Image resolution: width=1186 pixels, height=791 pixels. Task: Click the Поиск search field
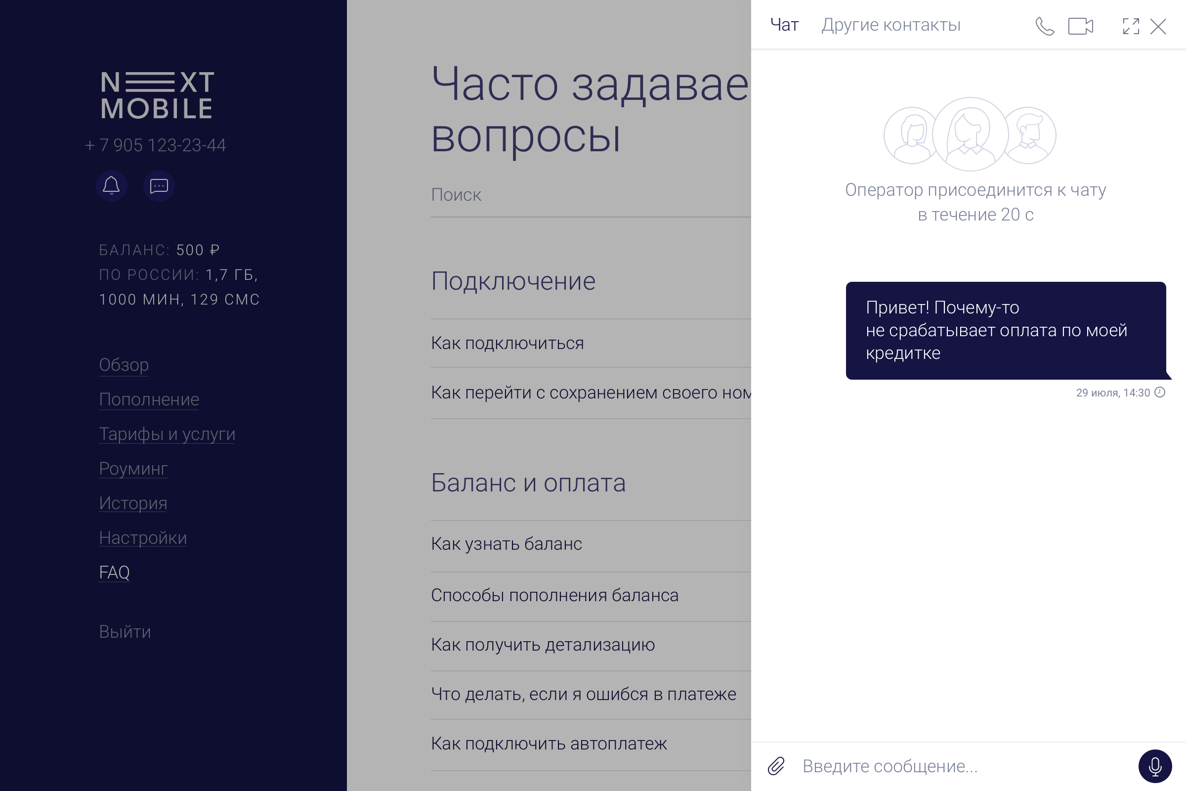(x=590, y=195)
